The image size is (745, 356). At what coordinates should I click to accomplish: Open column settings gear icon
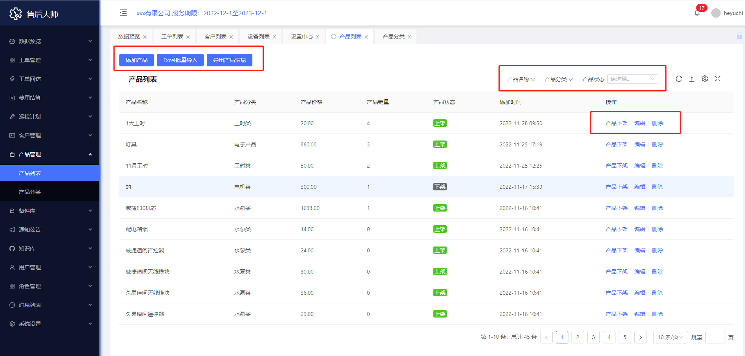click(705, 79)
